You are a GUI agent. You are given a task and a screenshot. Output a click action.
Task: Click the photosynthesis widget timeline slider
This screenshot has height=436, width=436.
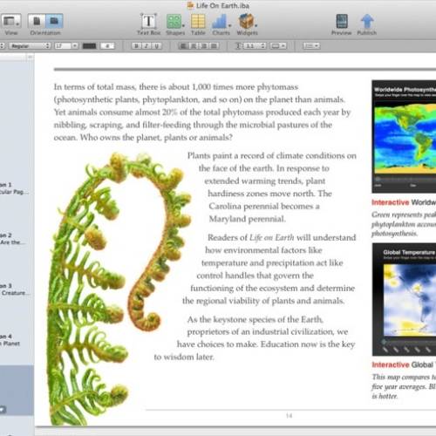tap(405, 179)
